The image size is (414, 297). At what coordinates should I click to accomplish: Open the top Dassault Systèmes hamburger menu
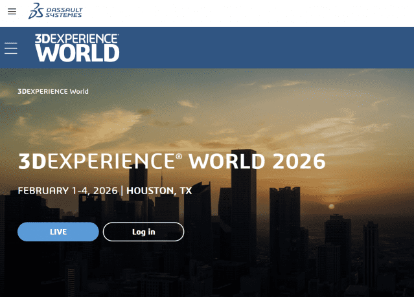click(12, 12)
